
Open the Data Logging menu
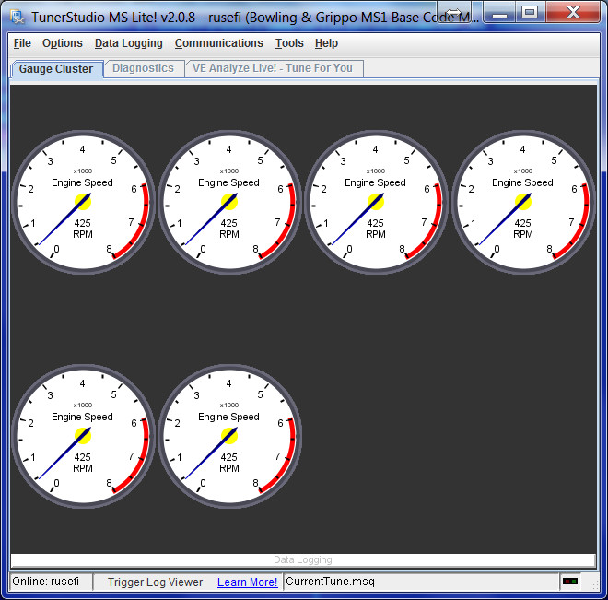point(129,43)
